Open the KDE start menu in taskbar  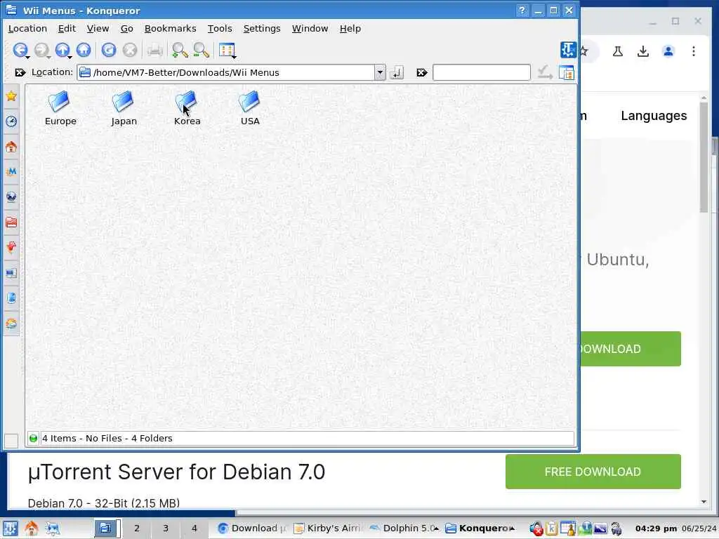point(11,528)
